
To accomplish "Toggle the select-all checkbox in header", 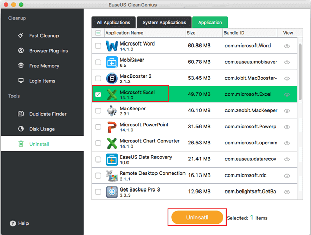I will point(98,33).
